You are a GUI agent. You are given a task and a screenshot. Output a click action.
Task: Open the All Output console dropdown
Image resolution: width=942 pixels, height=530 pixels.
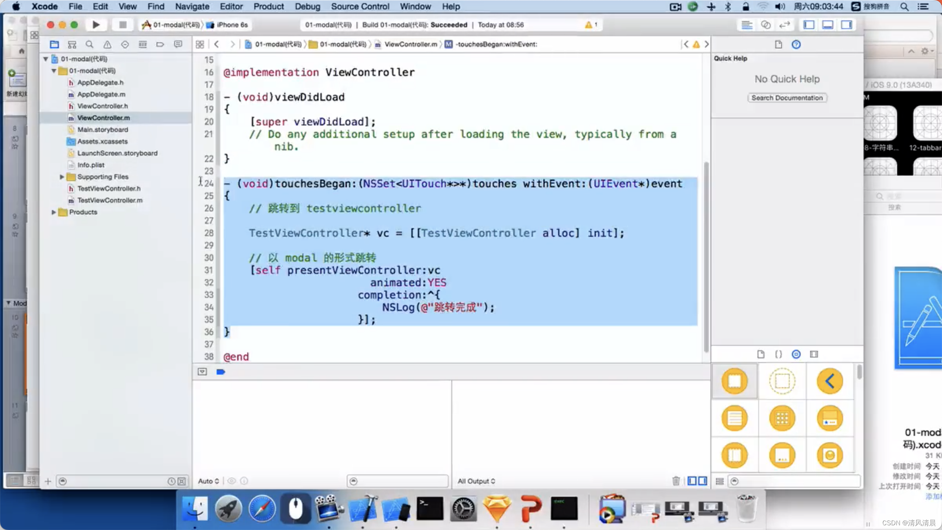click(476, 481)
